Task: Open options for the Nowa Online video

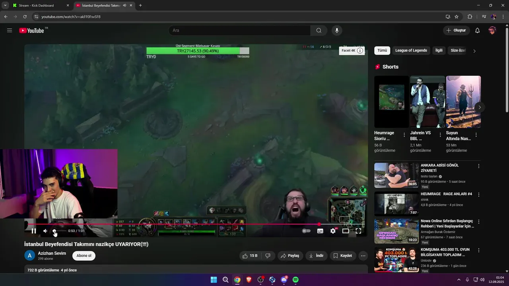Action: pos(479,222)
